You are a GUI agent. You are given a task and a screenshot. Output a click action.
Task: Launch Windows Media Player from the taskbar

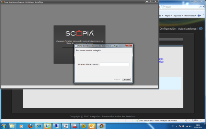tap(21, 126)
